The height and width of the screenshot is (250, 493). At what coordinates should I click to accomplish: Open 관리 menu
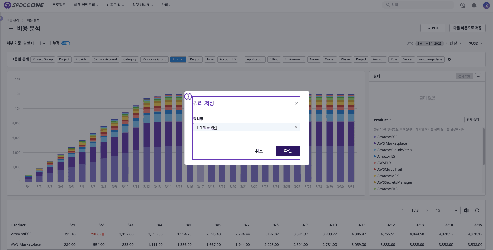pyautogui.click(x=166, y=5)
